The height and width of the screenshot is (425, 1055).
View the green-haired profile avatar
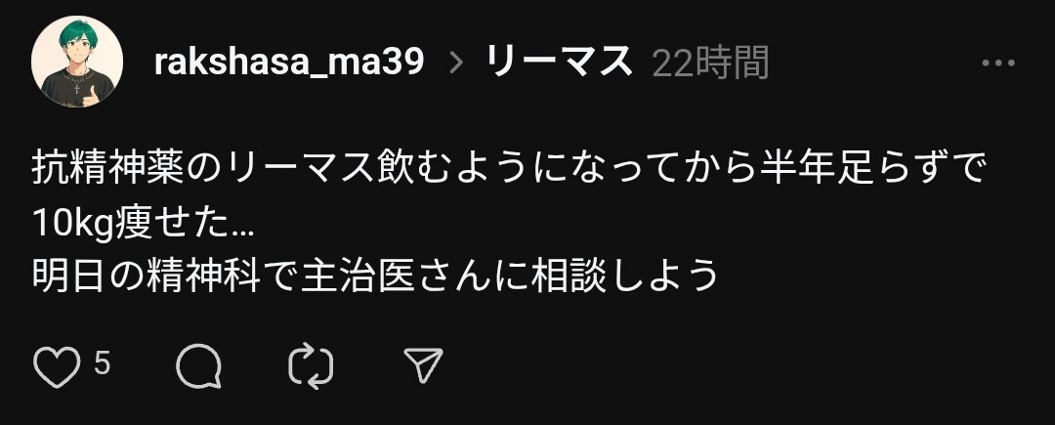[x=77, y=62]
